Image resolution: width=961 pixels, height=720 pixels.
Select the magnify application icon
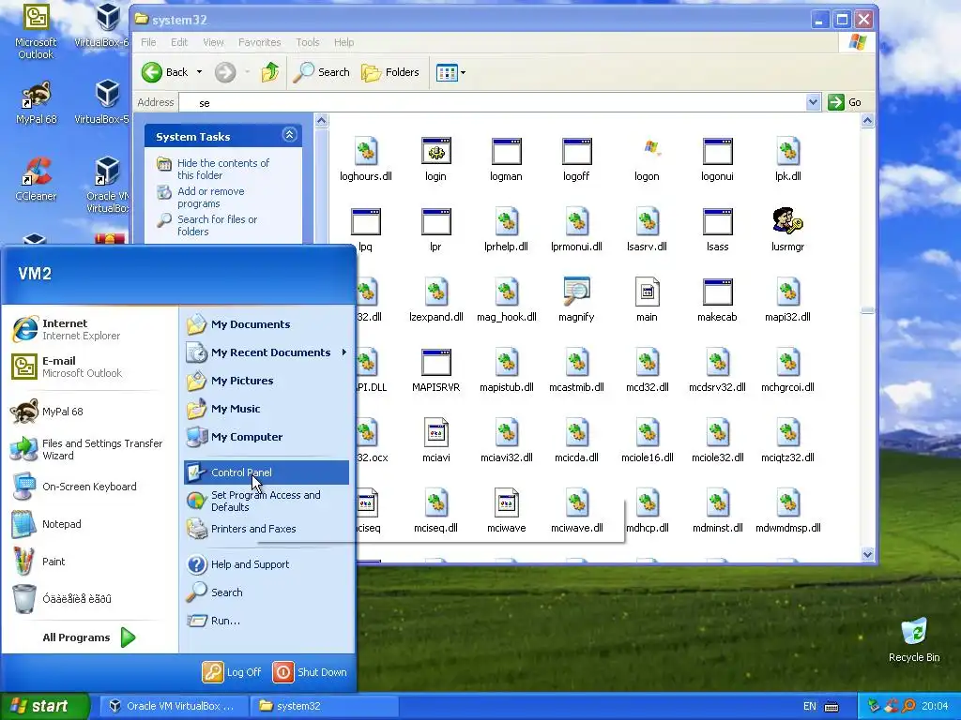[577, 292]
